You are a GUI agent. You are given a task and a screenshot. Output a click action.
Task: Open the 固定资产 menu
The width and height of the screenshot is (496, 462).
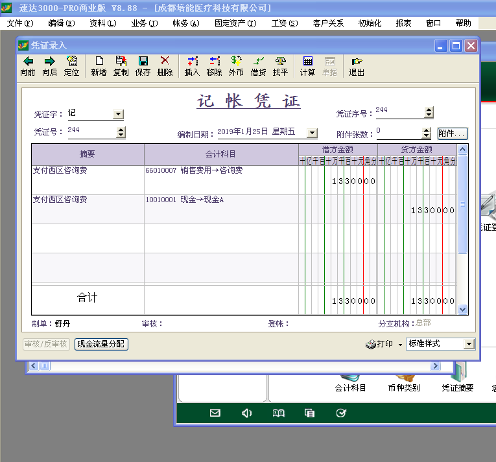point(235,23)
